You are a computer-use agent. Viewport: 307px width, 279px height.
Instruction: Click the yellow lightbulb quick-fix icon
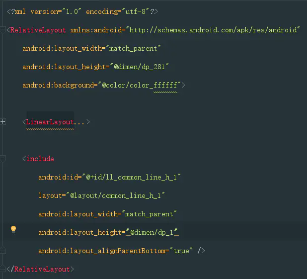[x=13, y=229]
